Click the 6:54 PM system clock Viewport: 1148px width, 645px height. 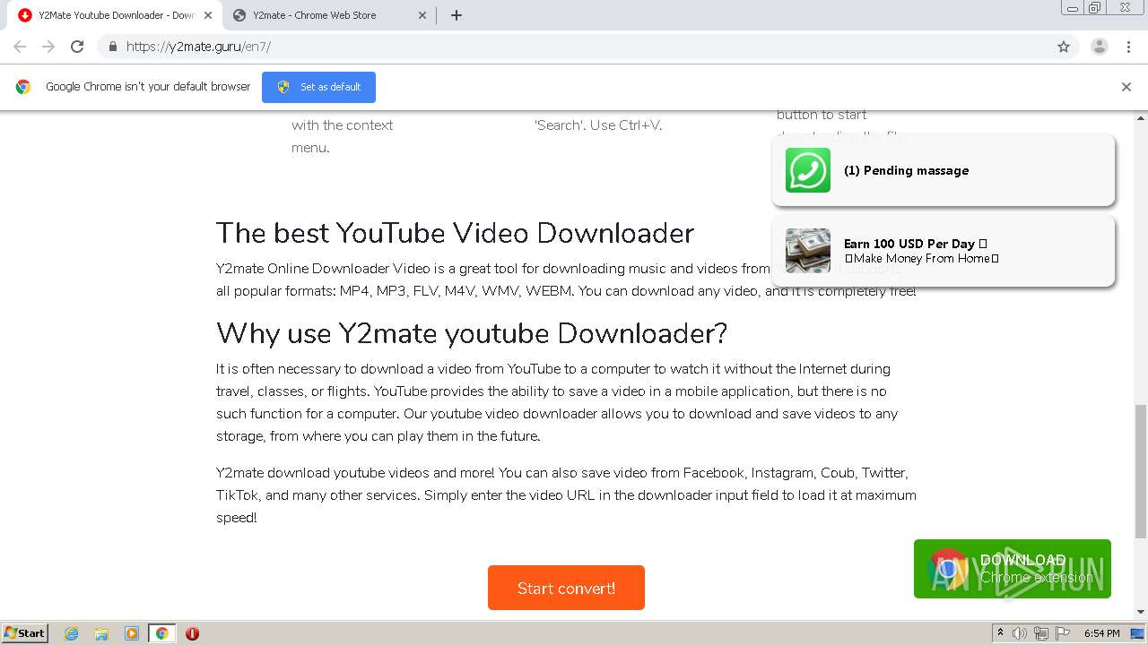pos(1101,633)
